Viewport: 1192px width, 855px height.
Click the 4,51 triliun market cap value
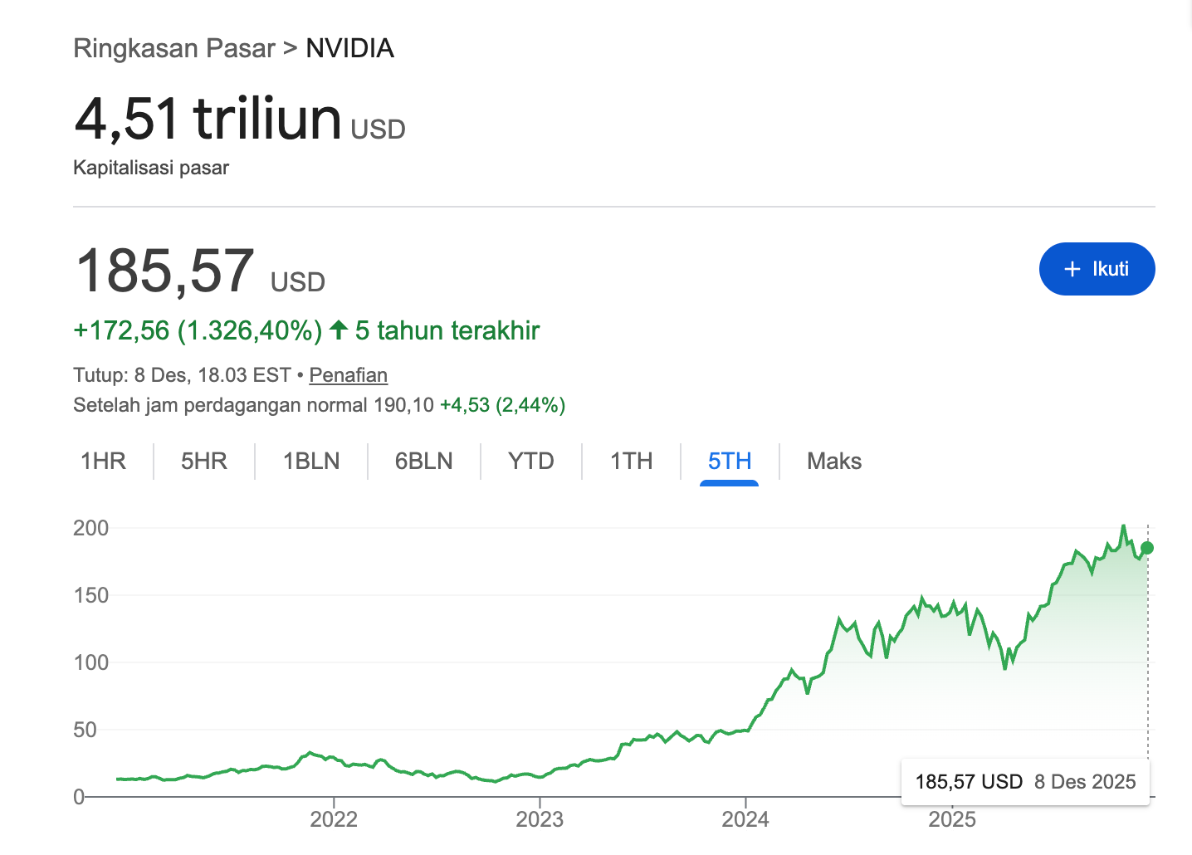[x=208, y=119]
